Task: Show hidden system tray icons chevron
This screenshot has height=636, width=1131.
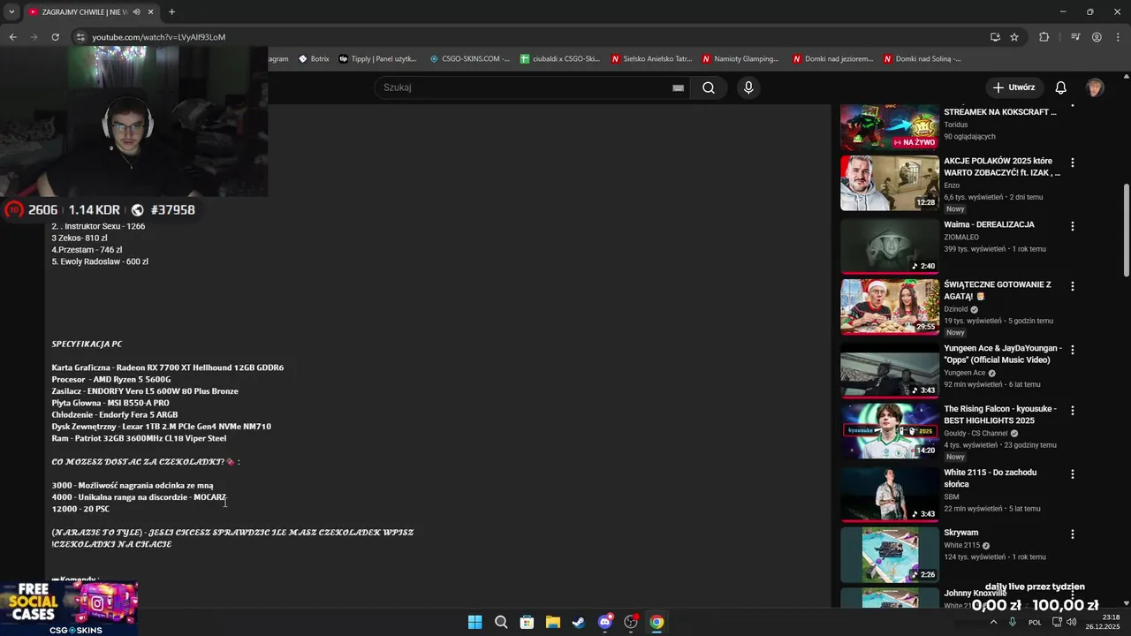Action: (x=993, y=622)
